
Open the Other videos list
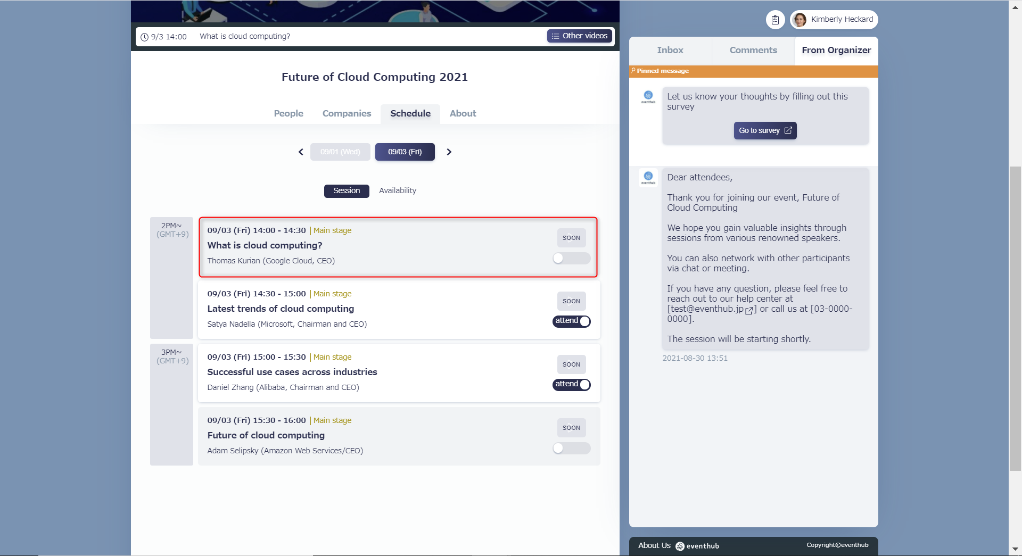(x=579, y=36)
